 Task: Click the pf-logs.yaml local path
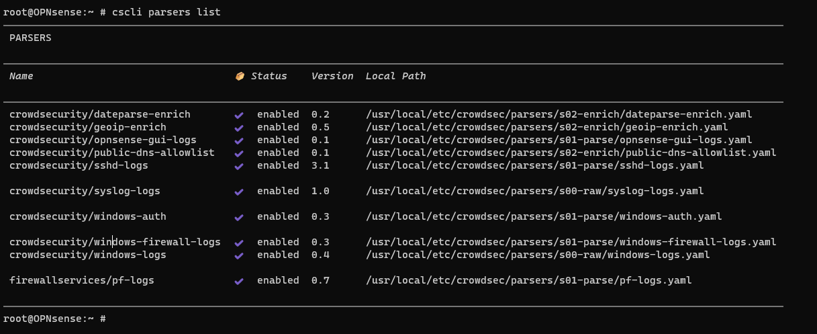[528, 281]
